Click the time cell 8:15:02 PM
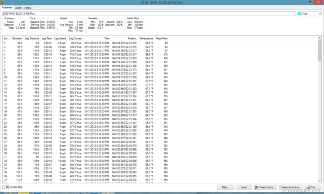Screen dimensions: 324x194 tap(96, 142)
